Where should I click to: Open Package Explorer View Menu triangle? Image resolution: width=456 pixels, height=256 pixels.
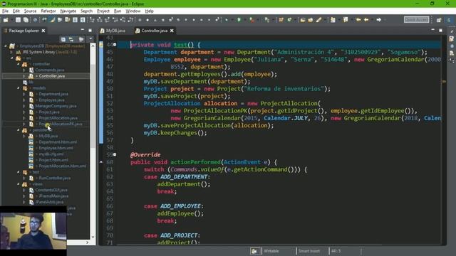tap(90, 39)
